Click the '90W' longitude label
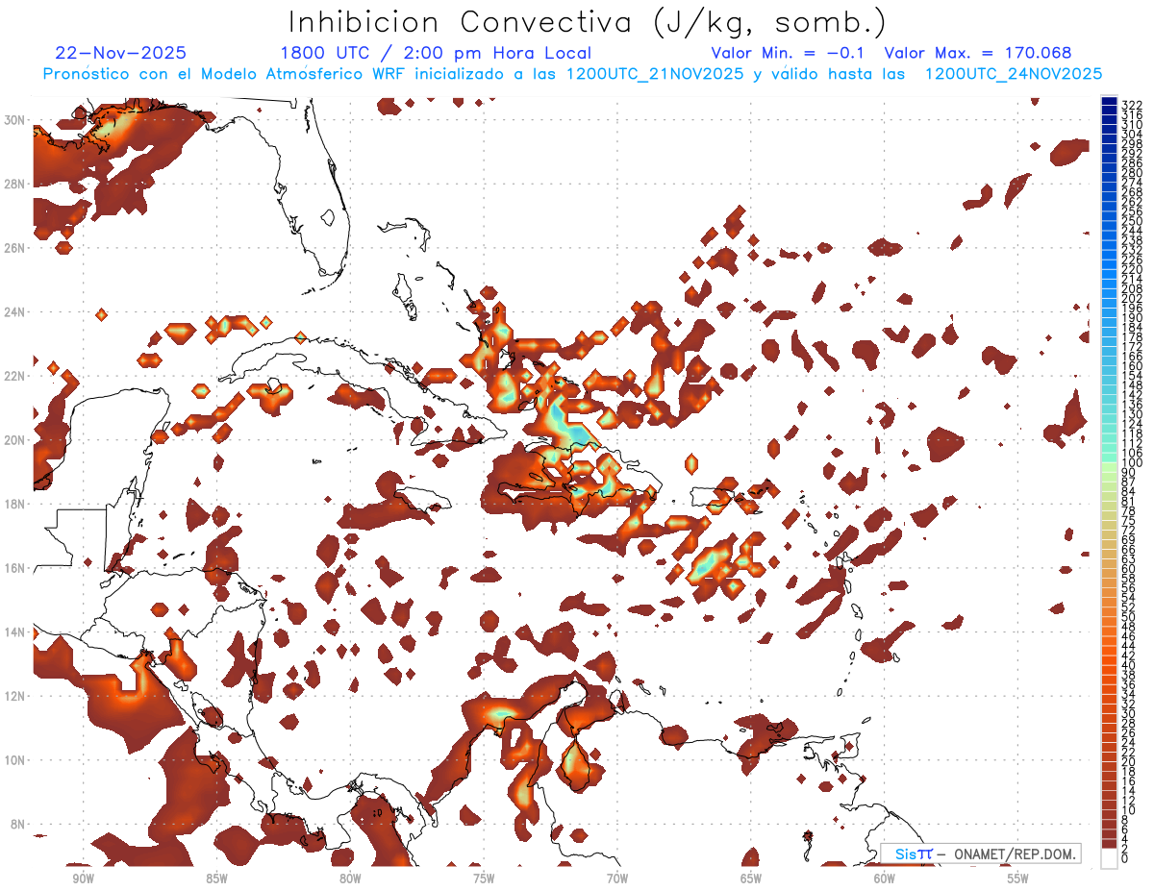Screen dimensions: 1154x891 (83, 878)
